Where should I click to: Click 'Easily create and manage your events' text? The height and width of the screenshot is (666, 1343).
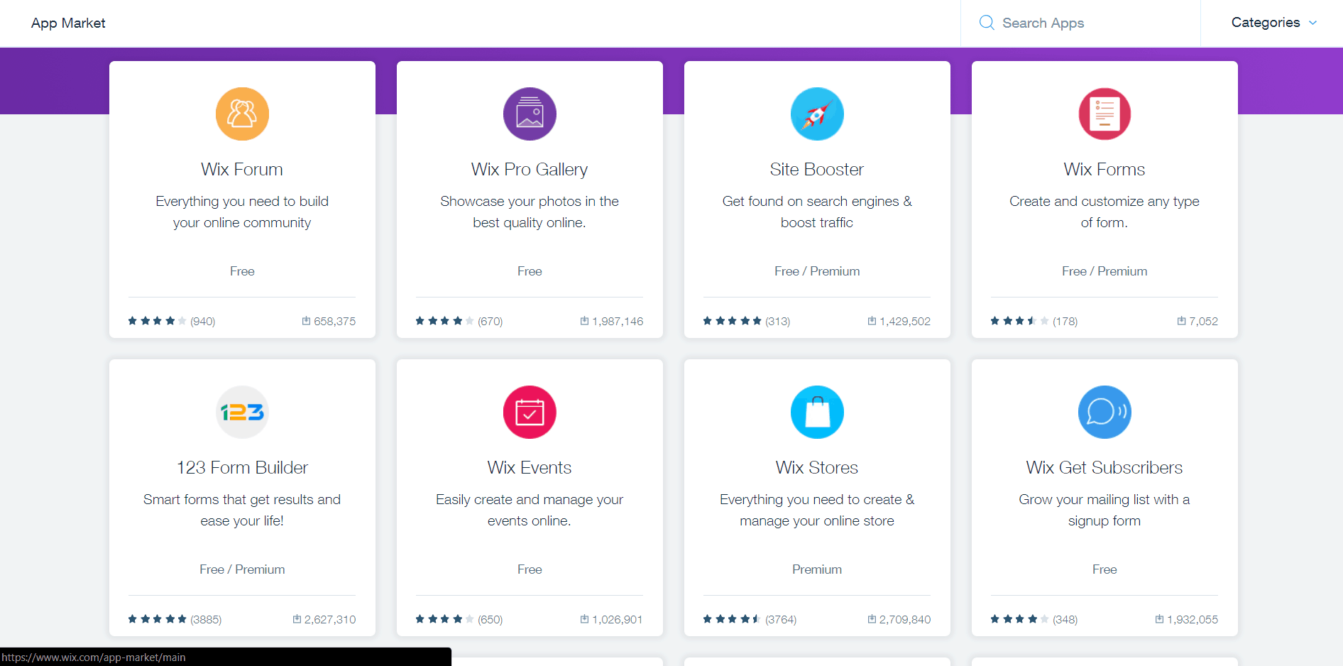tap(530, 510)
